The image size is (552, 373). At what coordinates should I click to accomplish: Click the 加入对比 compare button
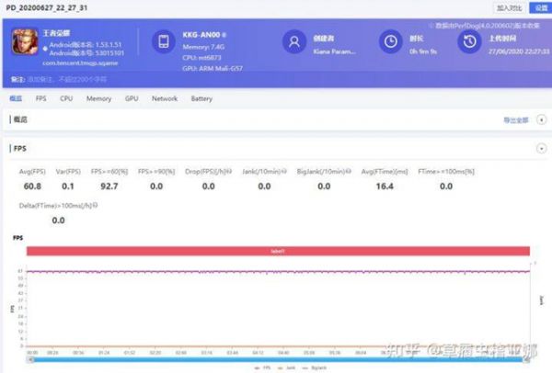click(508, 6)
